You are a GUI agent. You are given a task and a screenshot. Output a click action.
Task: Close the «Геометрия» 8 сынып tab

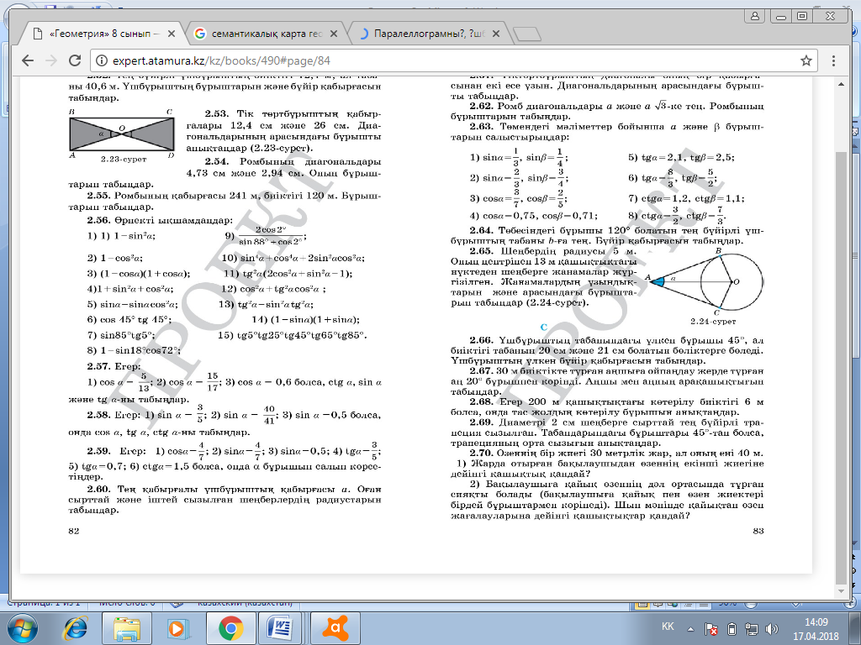coord(172,34)
